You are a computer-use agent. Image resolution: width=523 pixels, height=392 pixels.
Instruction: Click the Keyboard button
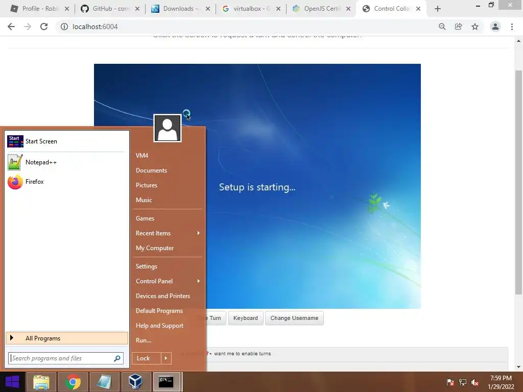(x=246, y=318)
